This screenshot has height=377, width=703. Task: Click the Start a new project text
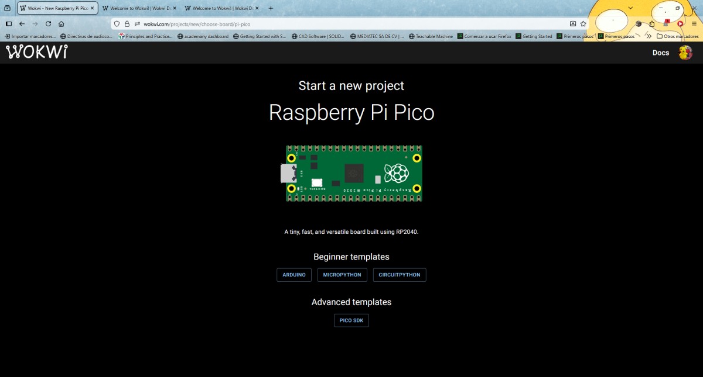351,86
